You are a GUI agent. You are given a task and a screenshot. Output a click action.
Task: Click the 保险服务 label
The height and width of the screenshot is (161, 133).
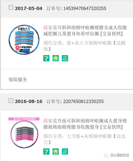[18, 80]
